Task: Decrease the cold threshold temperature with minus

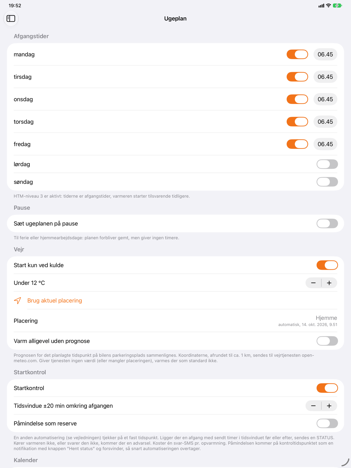Action: pos(313,283)
